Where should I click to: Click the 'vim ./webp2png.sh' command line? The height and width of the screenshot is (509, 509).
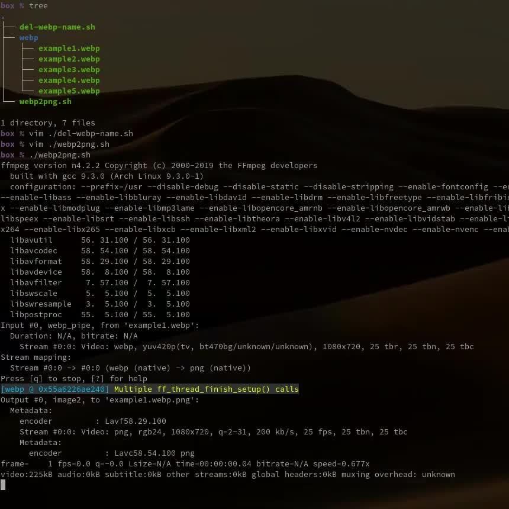click(x=55, y=144)
